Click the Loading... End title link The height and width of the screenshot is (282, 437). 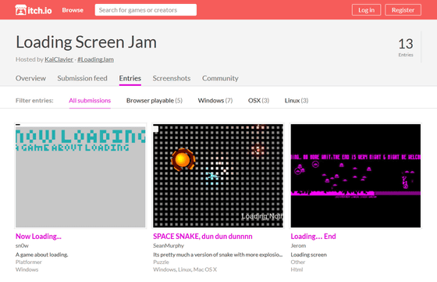click(313, 237)
